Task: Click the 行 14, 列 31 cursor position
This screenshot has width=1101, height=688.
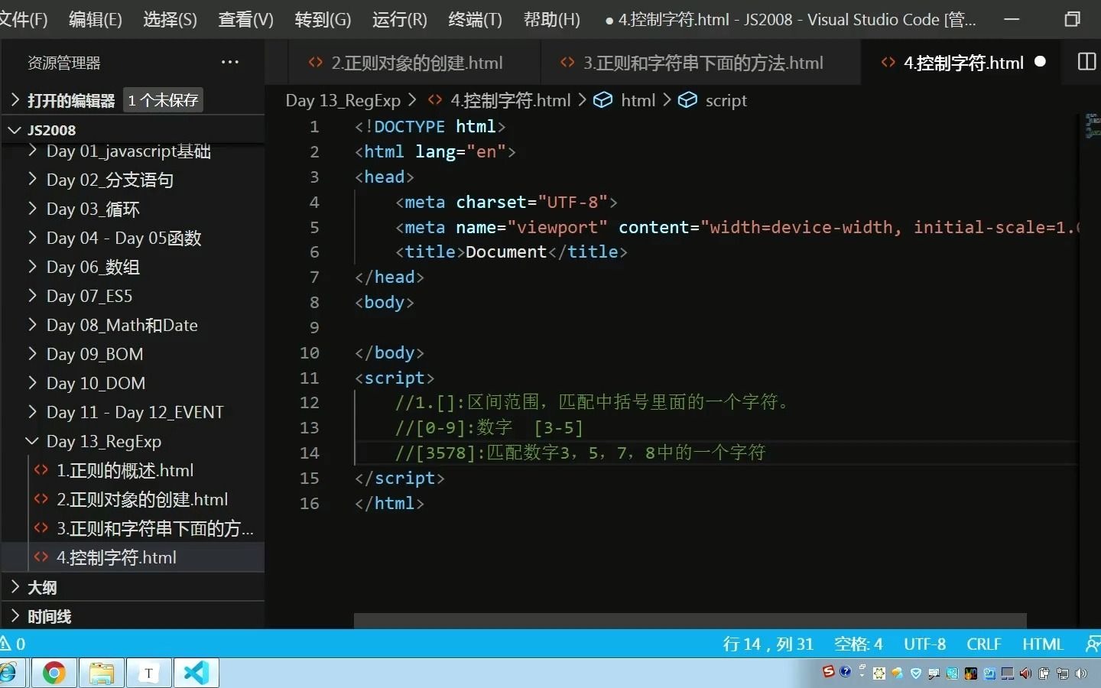Action: click(768, 644)
